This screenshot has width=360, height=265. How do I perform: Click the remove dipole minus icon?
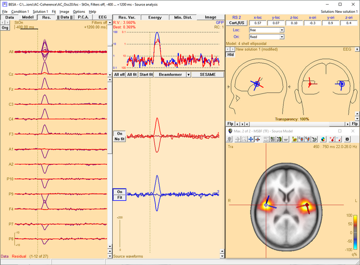[339, 139]
